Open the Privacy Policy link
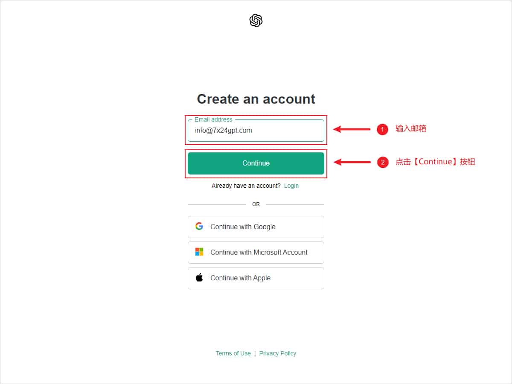512x384 pixels. click(x=278, y=353)
